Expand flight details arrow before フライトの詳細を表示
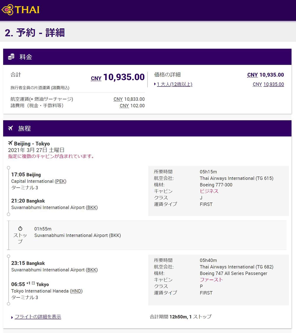 (x=12, y=317)
